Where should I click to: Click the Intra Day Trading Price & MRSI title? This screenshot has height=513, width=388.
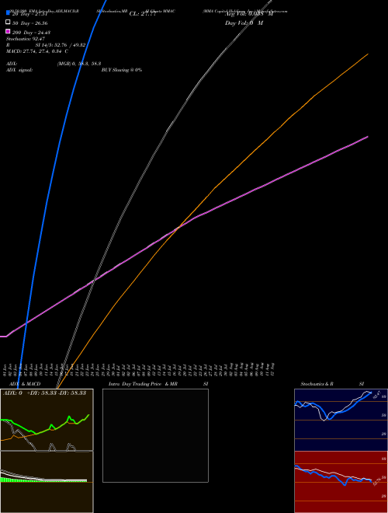[x=158, y=384]
